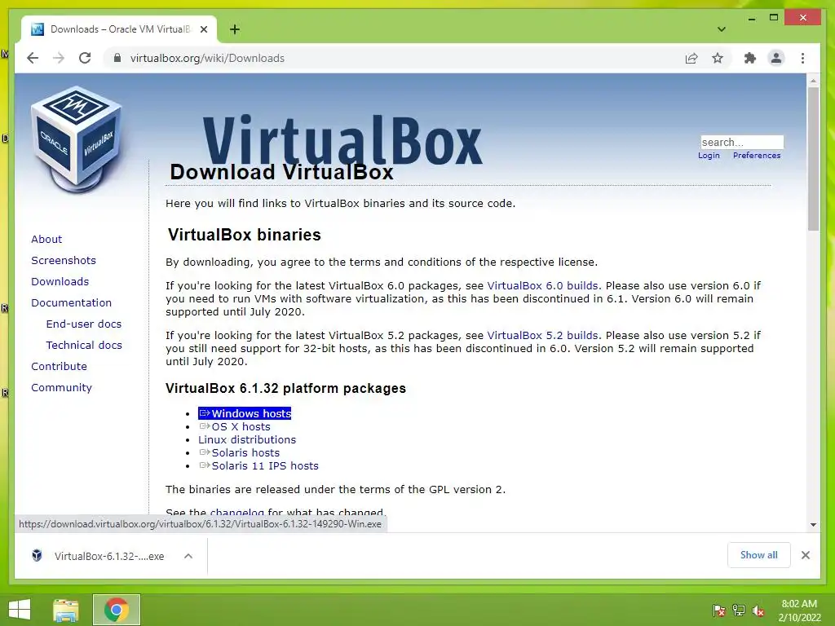
Task: Click Show all downloads button
Action: [x=759, y=554]
